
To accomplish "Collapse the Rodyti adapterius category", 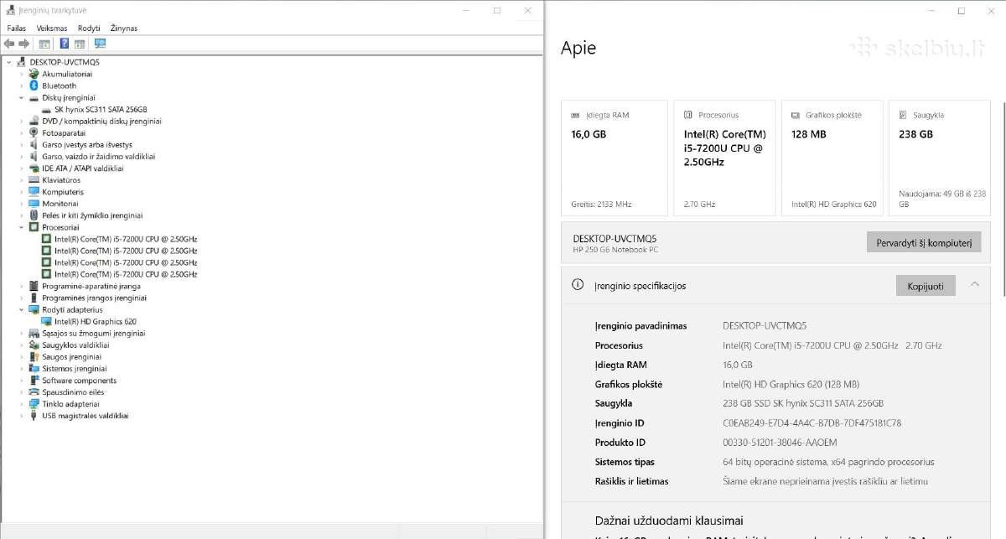I will (x=22, y=309).
